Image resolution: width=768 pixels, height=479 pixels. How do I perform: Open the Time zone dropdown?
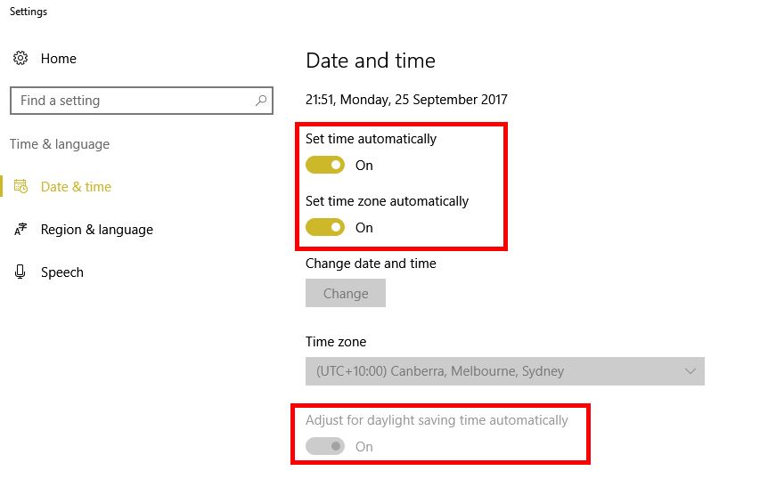click(x=504, y=371)
